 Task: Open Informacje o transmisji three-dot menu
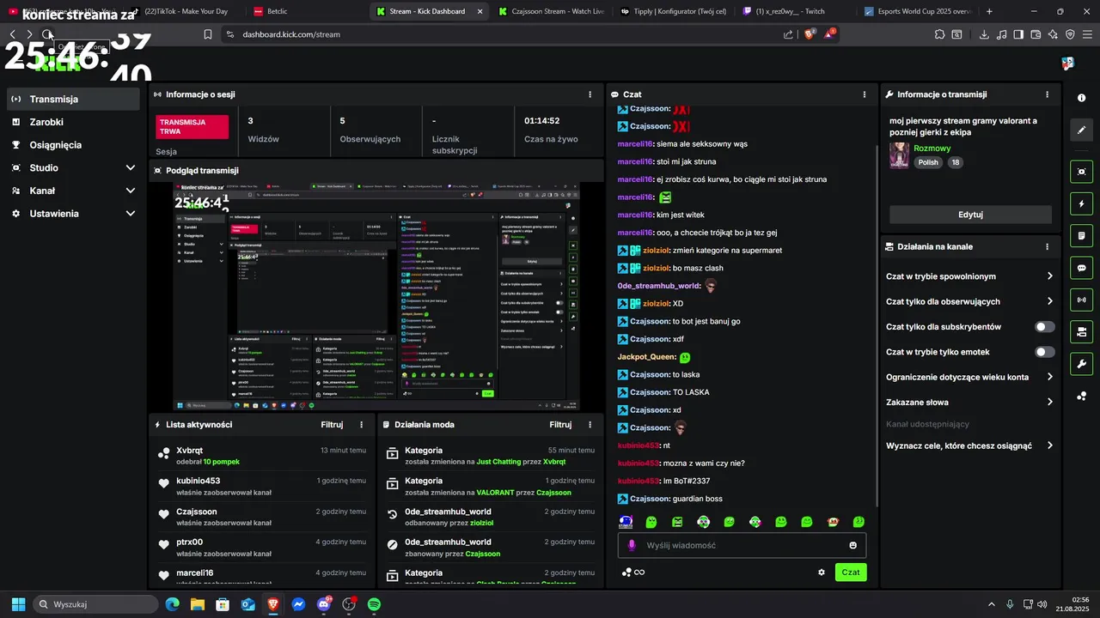point(1047,94)
